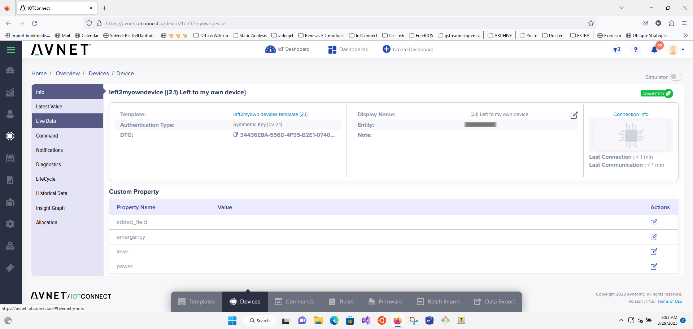
Task: Open the Insight Graph tab
Action: coord(67,208)
